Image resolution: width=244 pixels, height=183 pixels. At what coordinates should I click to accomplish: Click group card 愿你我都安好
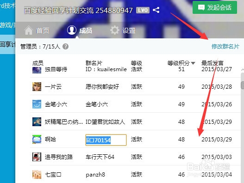(102, 87)
